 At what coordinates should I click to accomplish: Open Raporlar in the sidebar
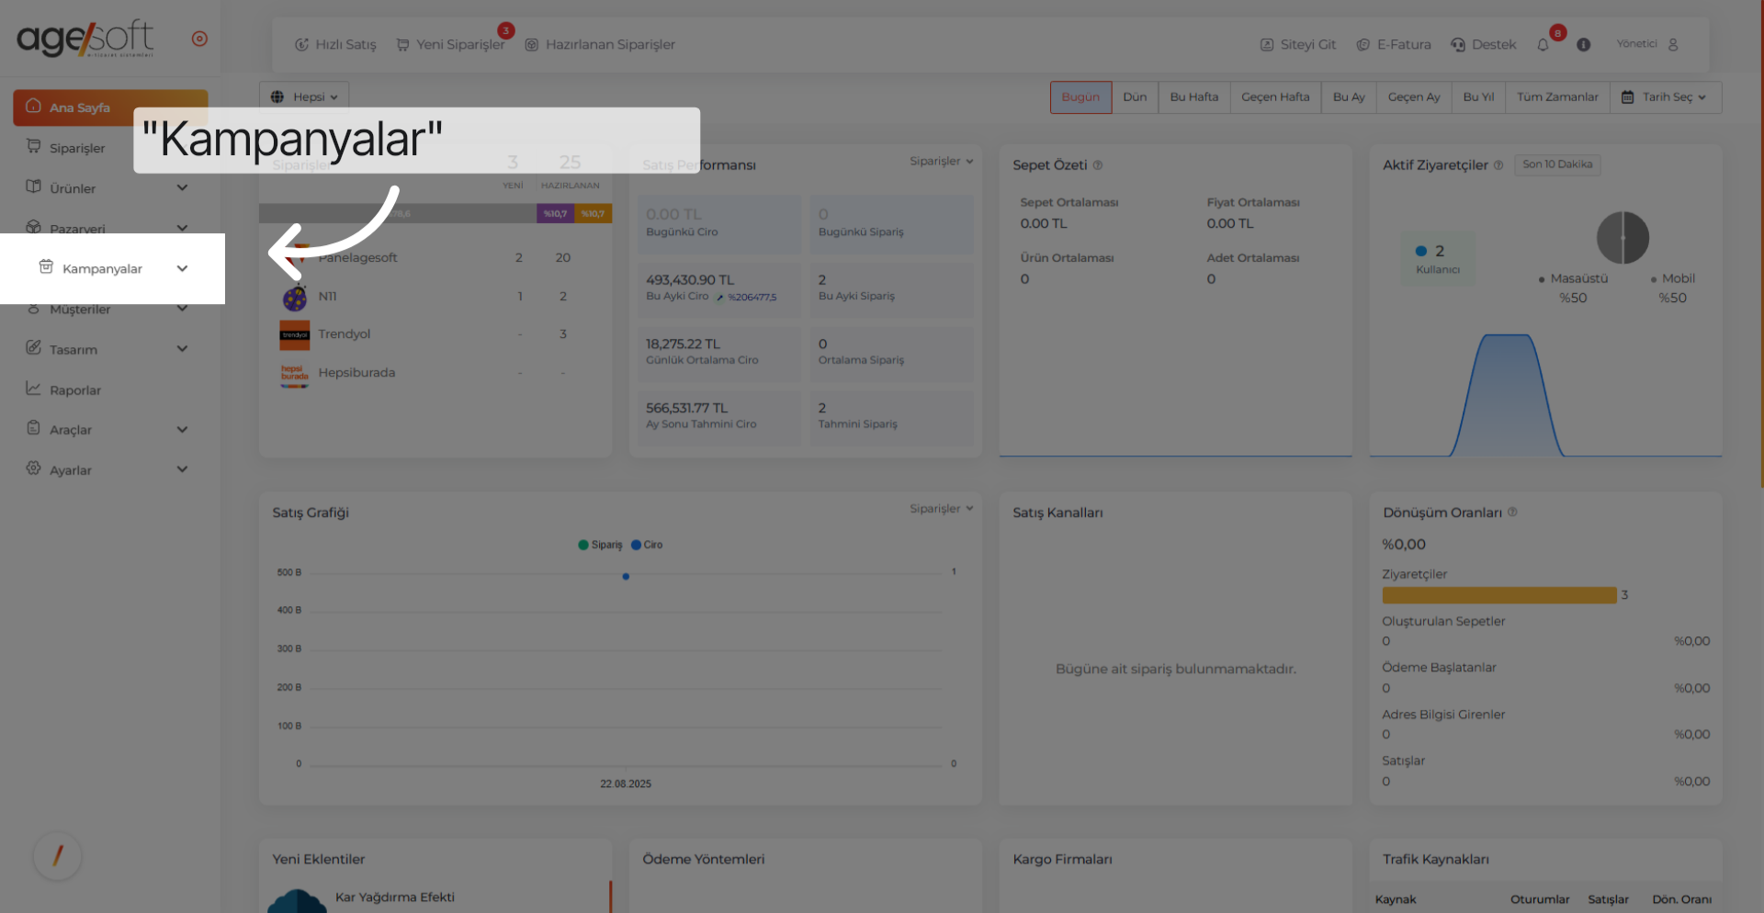(75, 390)
